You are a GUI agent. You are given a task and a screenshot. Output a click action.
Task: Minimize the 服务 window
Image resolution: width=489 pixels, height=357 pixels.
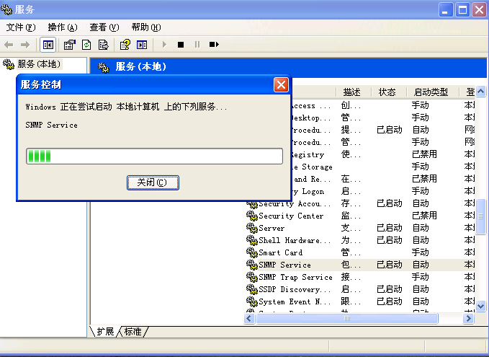coord(446,9)
